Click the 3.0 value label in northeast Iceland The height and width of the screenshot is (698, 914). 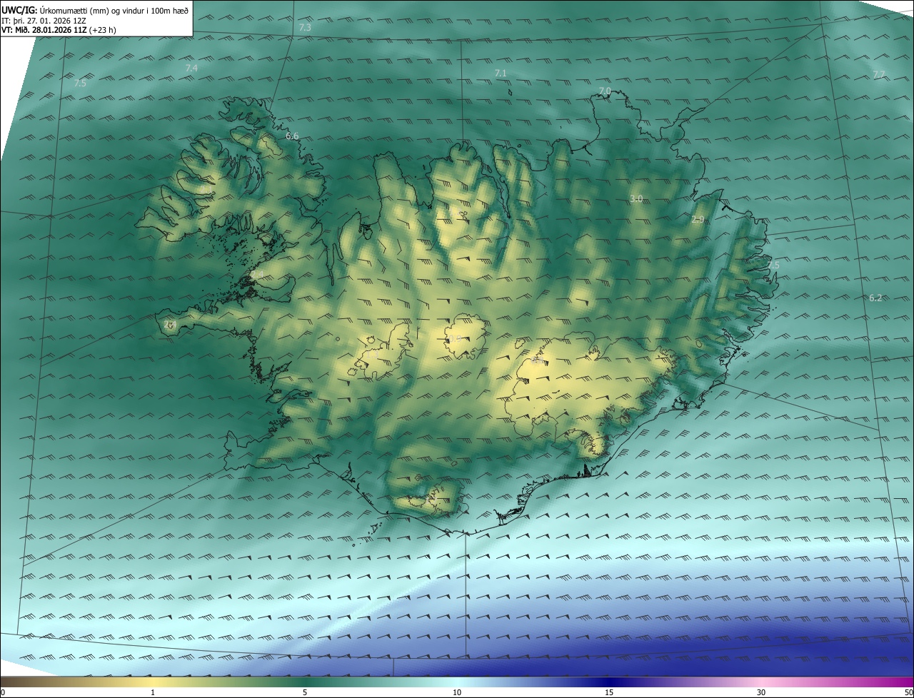tap(636, 198)
